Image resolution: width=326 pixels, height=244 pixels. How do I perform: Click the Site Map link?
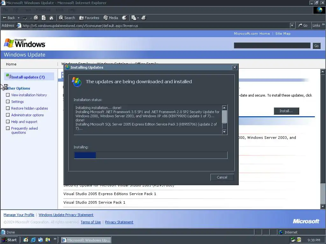coord(283,33)
